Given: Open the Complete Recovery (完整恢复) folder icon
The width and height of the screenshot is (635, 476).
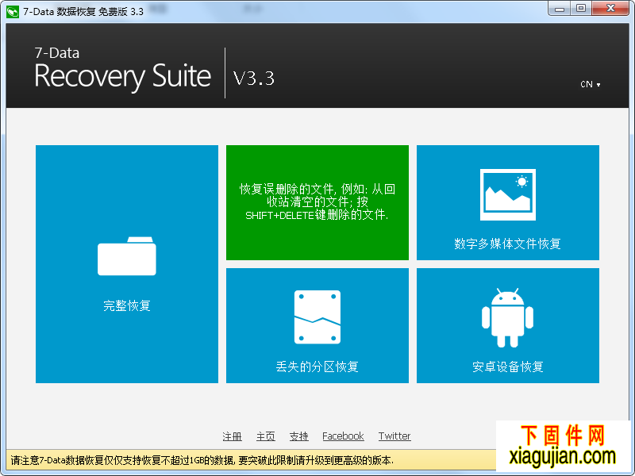Looking at the screenshot, I should coord(127,256).
